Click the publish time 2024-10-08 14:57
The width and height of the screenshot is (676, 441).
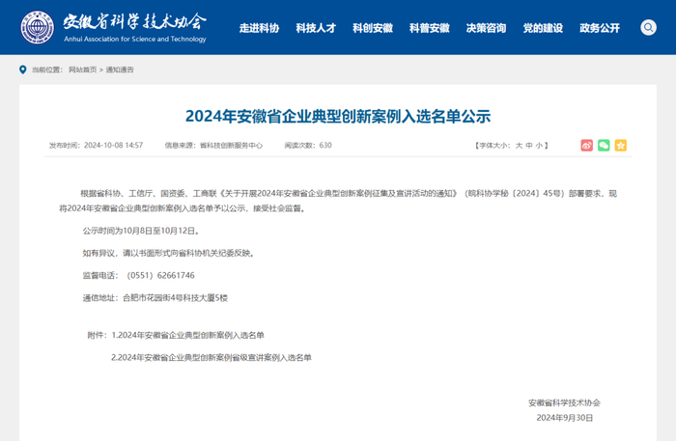[x=113, y=146]
